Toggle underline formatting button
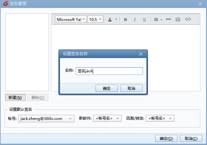Viewport: 207px width, 145px height. coord(144,20)
